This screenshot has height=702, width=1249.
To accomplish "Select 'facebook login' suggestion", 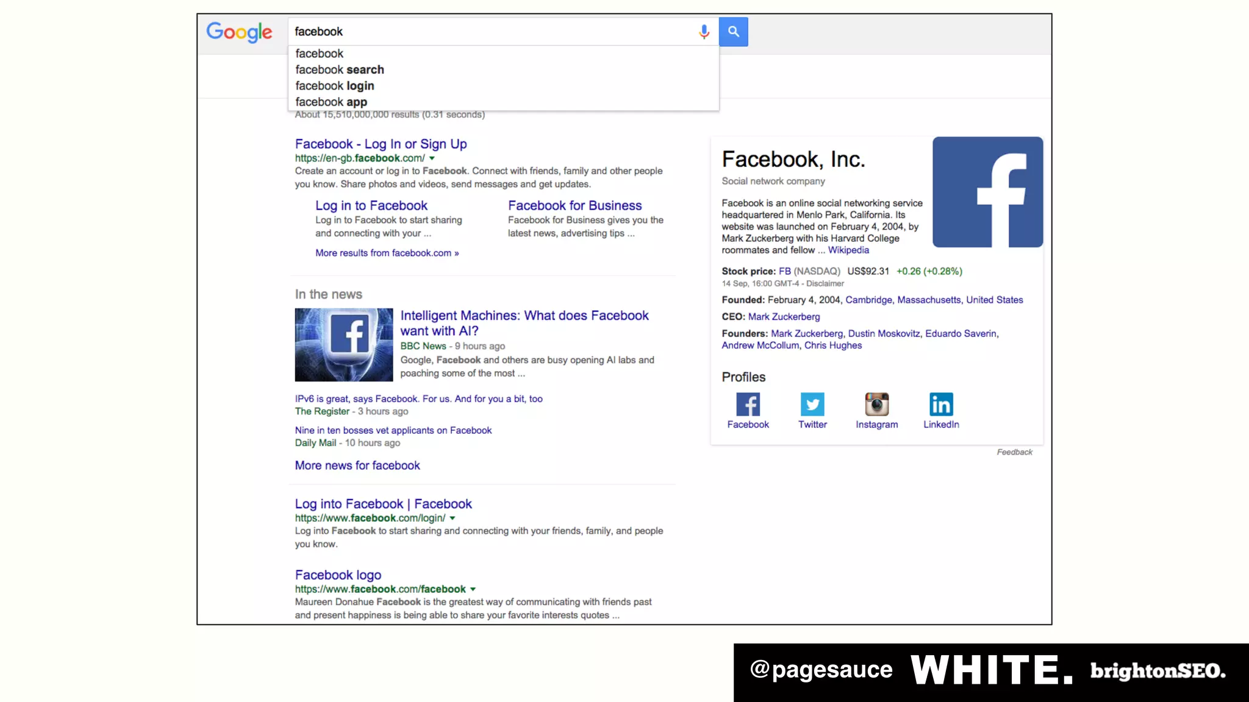I will tap(504, 86).
